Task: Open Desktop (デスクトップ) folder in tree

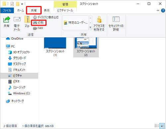Action: click(17, 64)
